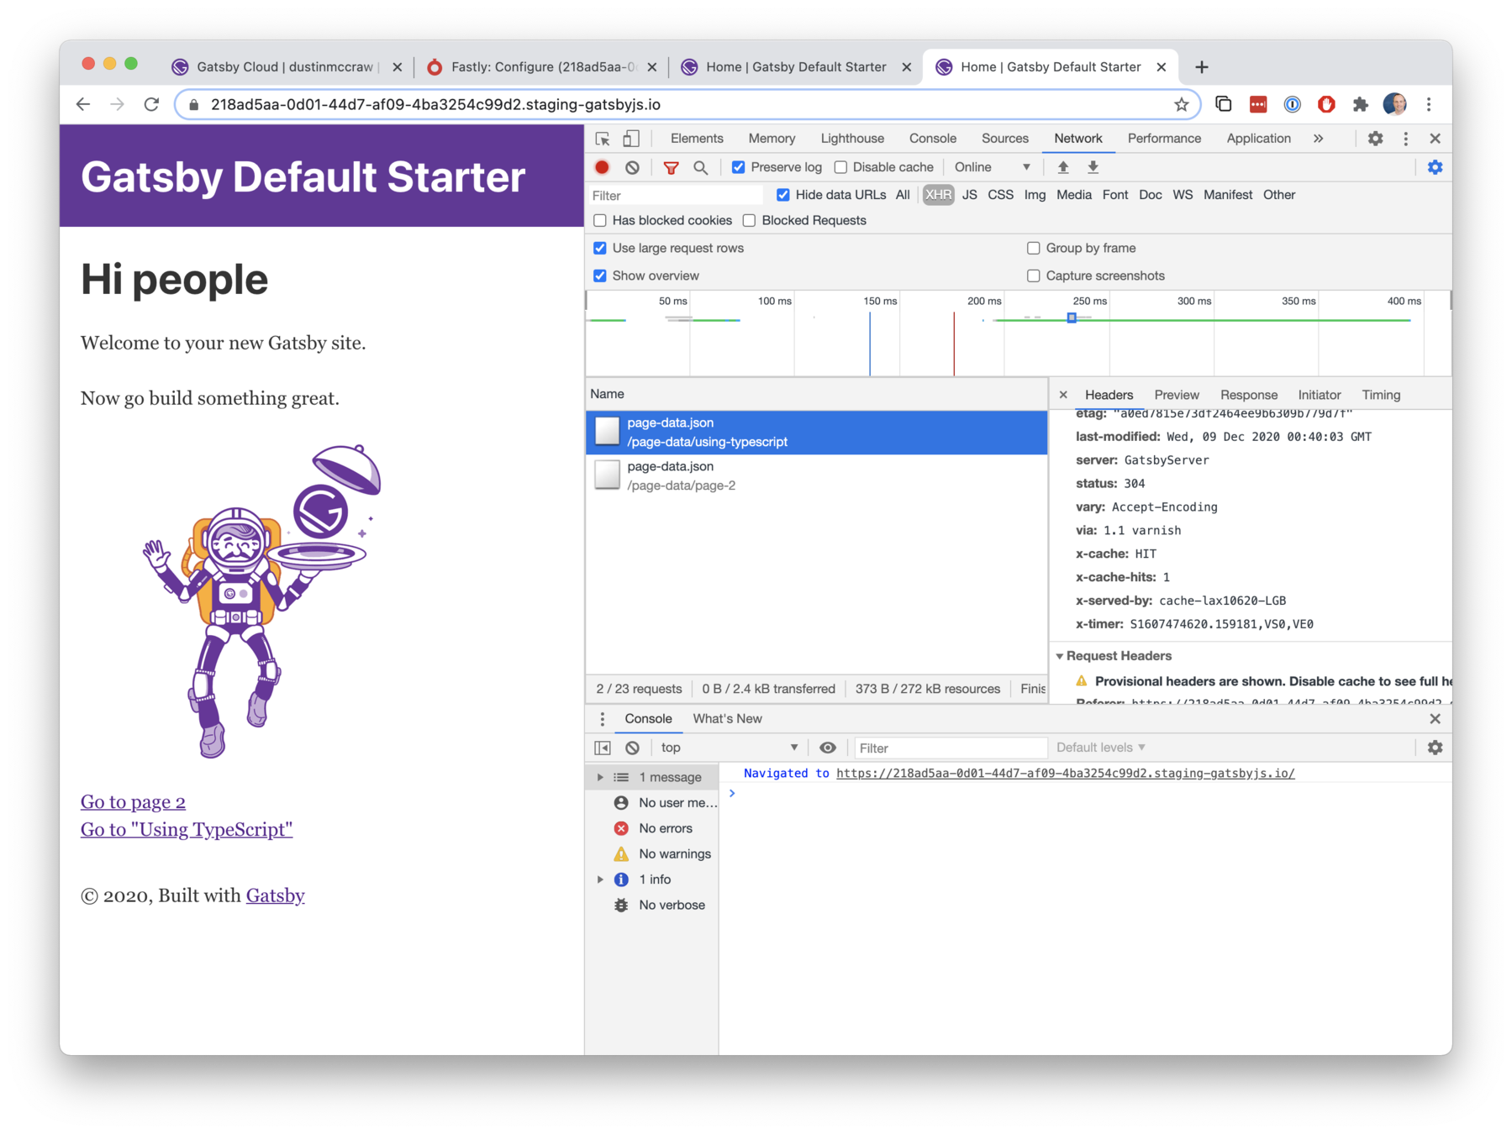Click the console Filter text field
Screen dimensions: 1512x1134
[951, 748]
